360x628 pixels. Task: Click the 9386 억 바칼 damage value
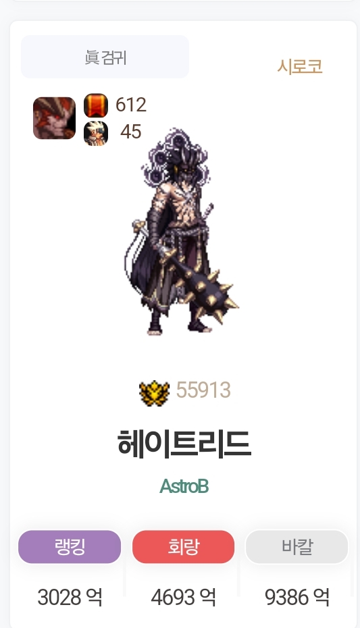[x=297, y=598]
